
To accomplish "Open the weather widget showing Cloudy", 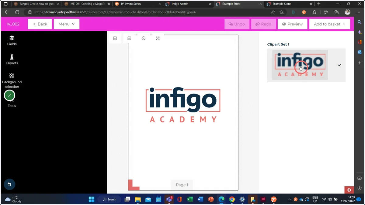I will (x=13, y=199).
